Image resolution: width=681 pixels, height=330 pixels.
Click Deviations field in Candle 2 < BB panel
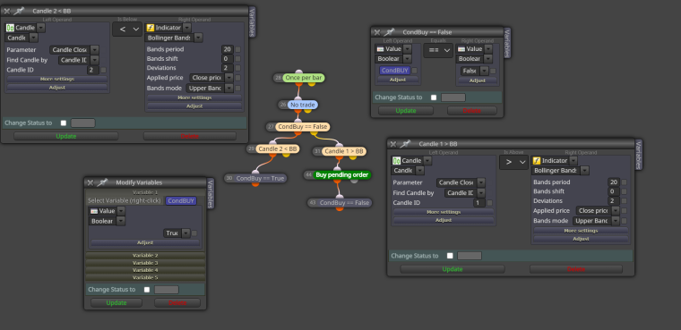pos(227,68)
